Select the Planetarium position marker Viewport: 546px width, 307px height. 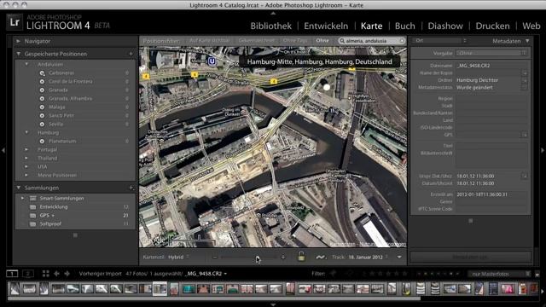(x=42, y=142)
